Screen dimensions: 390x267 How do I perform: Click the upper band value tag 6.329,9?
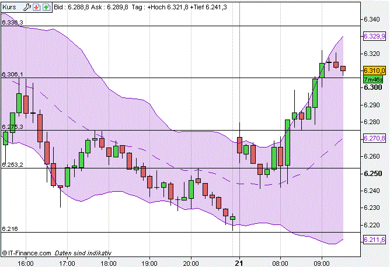click(x=374, y=36)
